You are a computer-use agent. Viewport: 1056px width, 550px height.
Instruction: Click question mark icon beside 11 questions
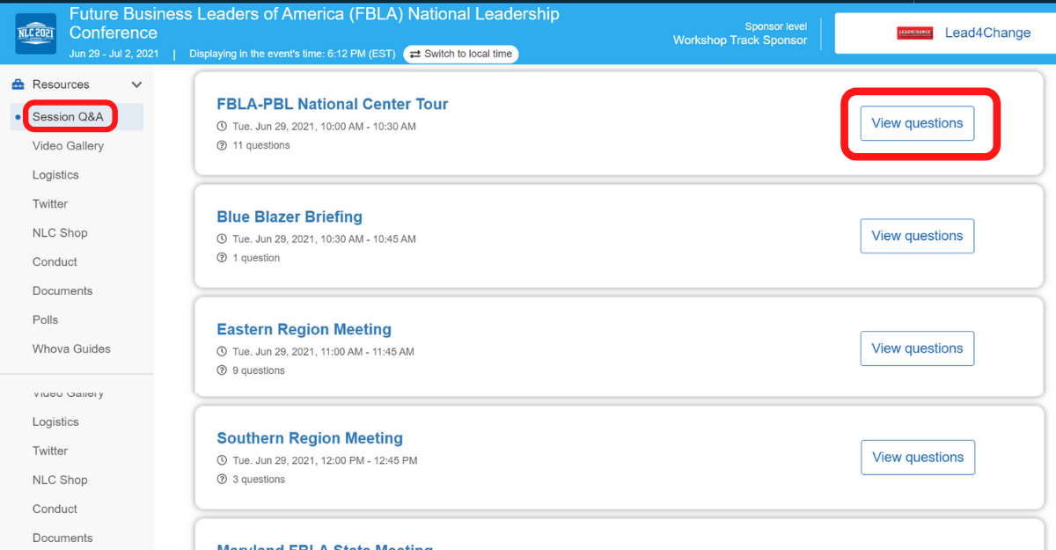(222, 146)
